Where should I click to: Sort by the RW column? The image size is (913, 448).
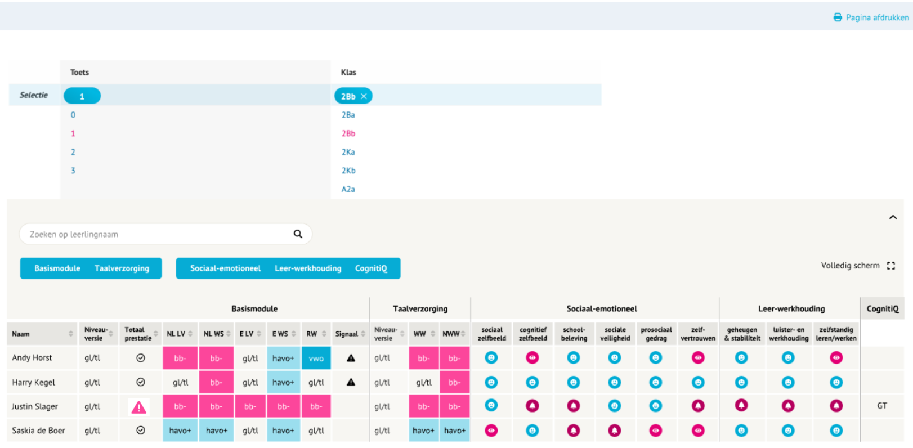tap(324, 334)
